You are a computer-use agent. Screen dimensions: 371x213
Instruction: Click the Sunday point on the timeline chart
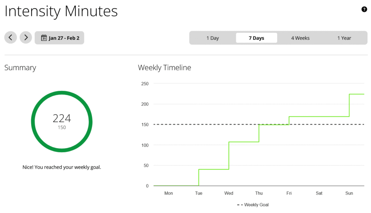(349, 94)
